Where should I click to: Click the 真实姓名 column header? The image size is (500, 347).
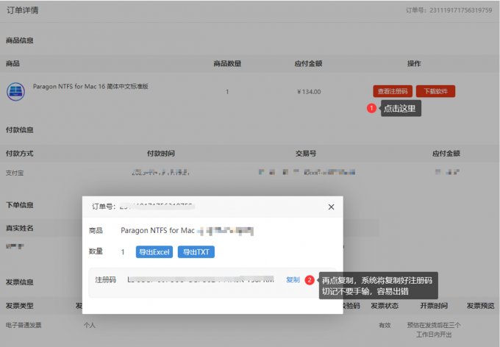[x=19, y=228]
